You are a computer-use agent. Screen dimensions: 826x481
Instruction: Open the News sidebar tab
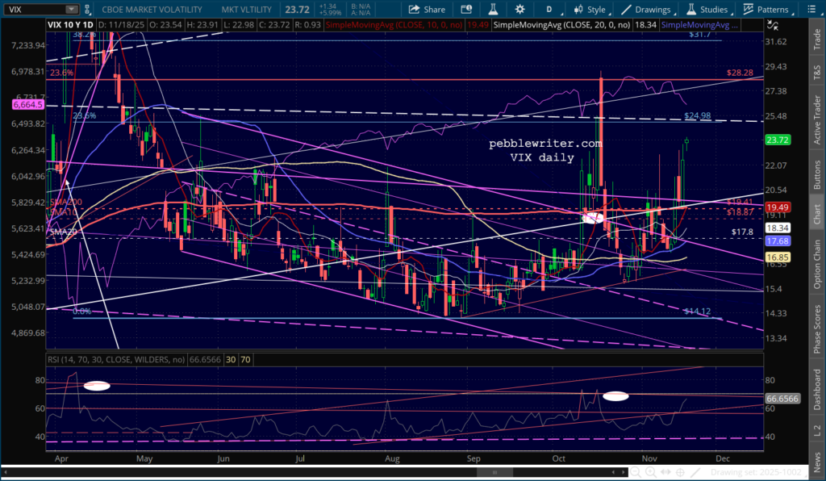click(x=816, y=462)
